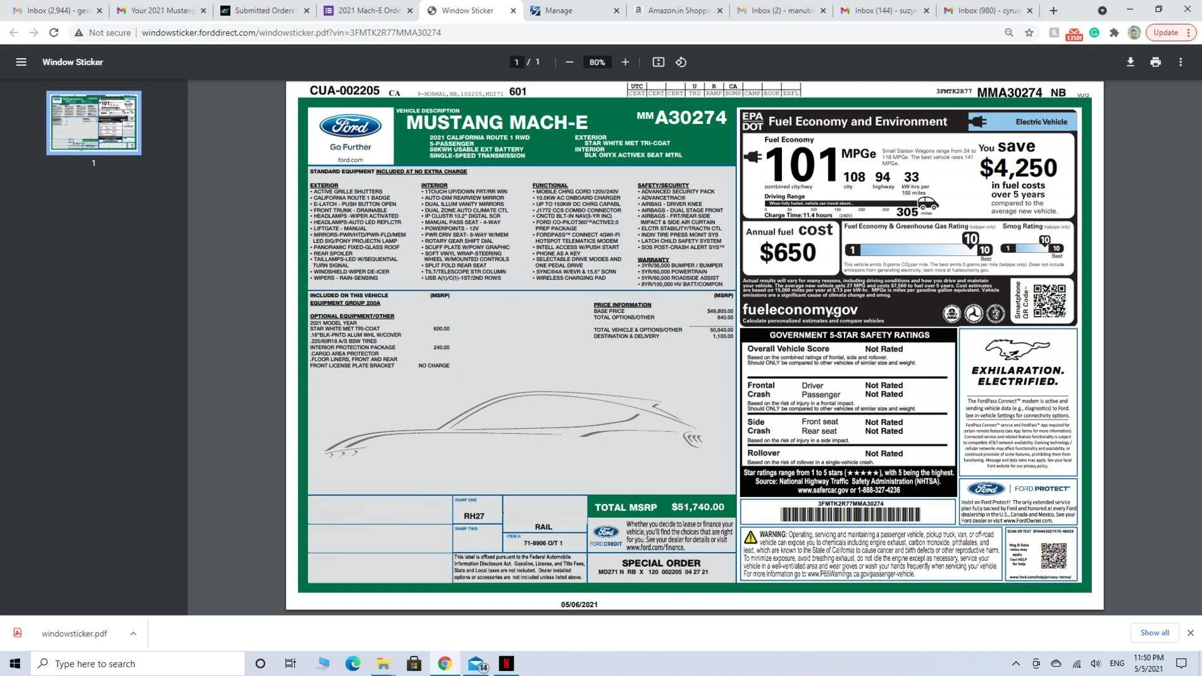
Task: Zoom in with the plus icon
Action: point(625,62)
